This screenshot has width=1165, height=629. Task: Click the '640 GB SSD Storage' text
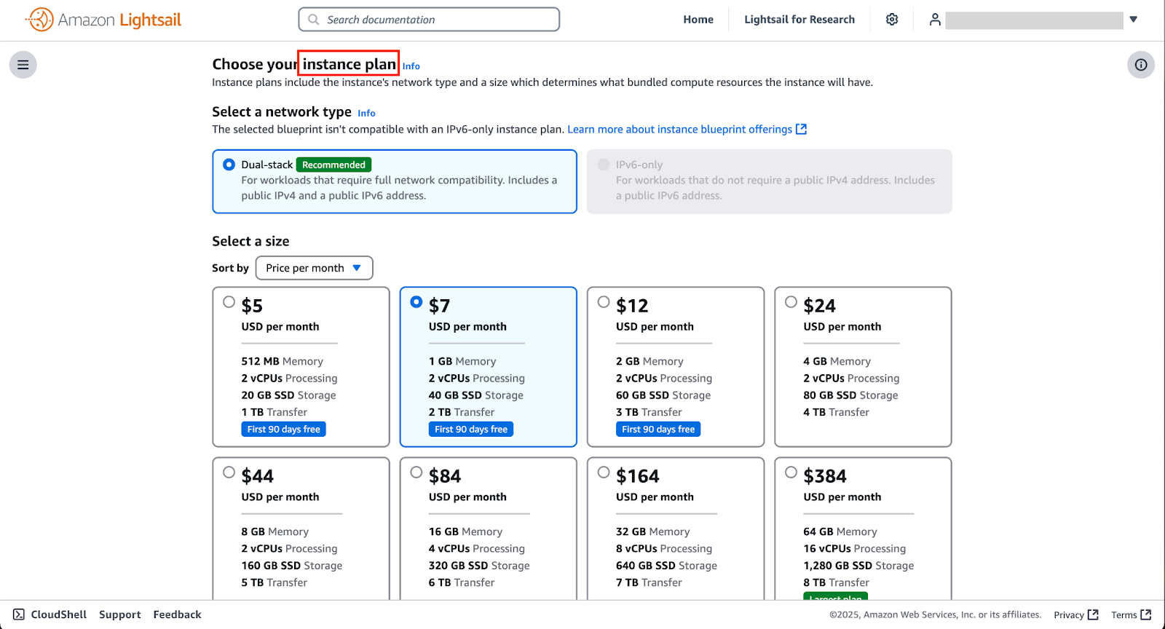tap(666, 566)
